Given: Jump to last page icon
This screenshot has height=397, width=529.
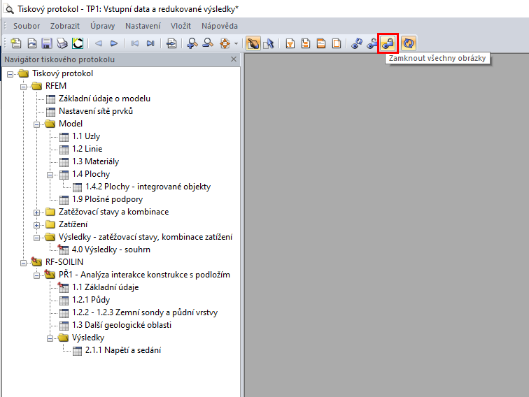Looking at the screenshot, I should pos(150,43).
